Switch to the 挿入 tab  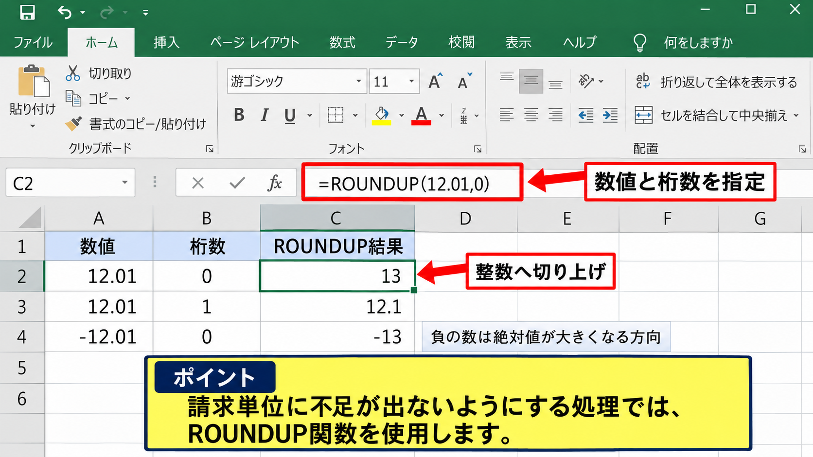coord(166,42)
